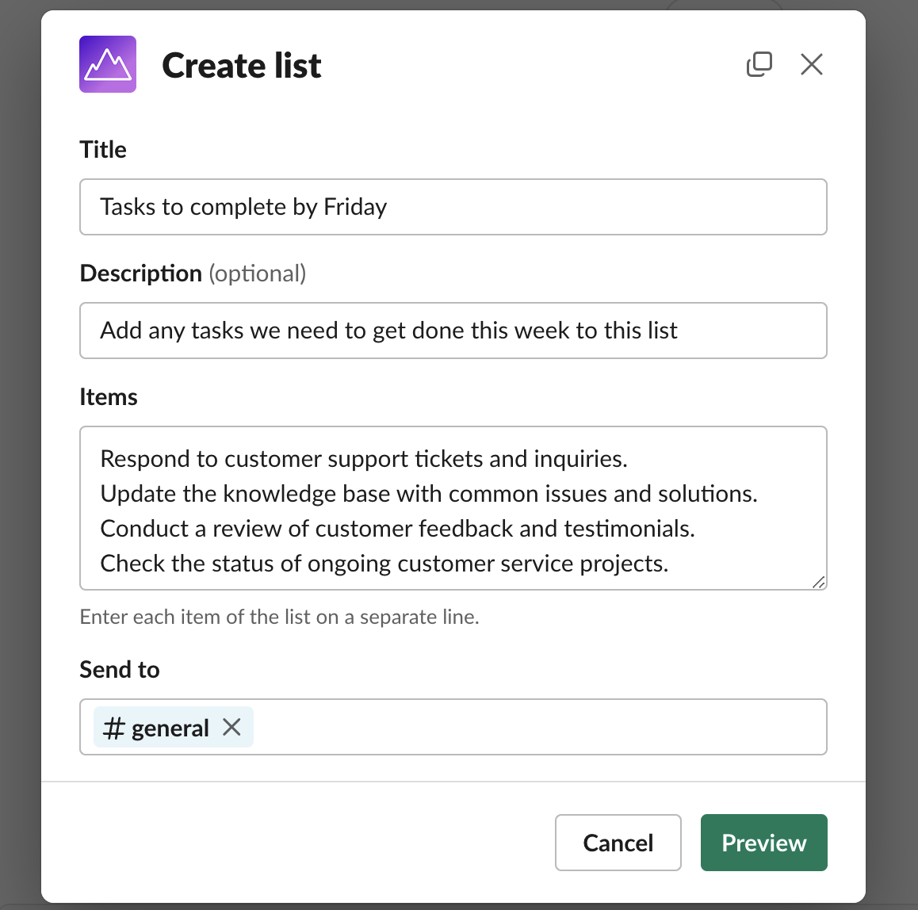Viewport: 918px width, 910px height.
Task: Select the #general channel tag
Action: pyautogui.click(x=163, y=727)
